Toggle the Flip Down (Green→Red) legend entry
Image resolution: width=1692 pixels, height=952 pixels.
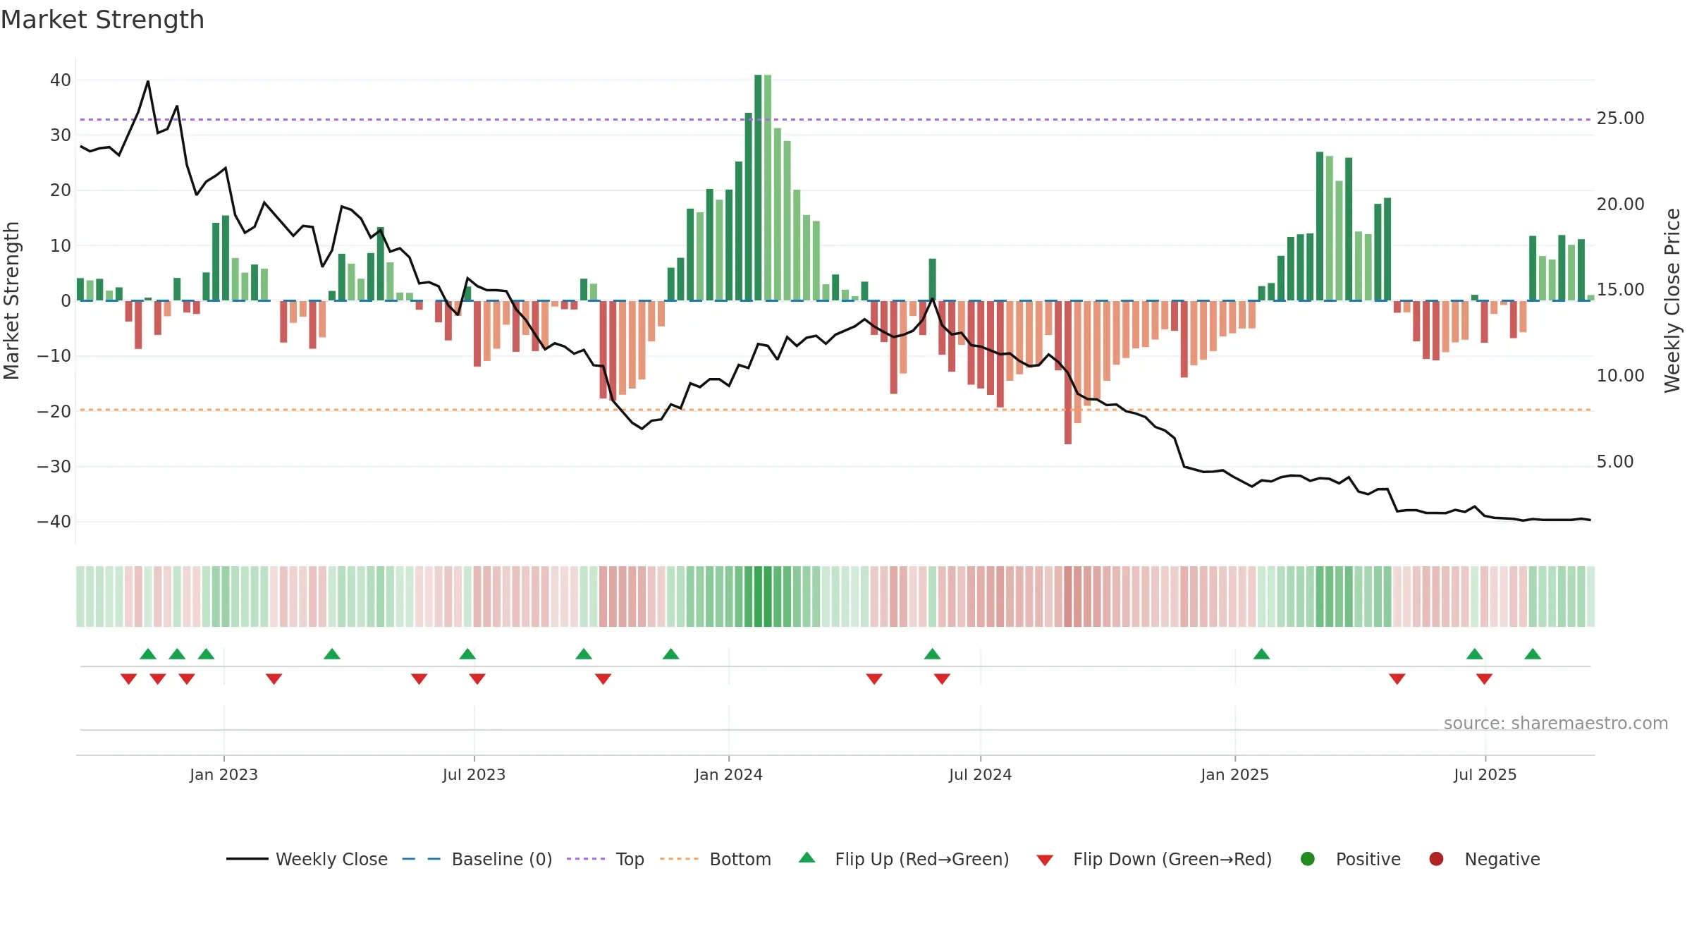point(1154,859)
